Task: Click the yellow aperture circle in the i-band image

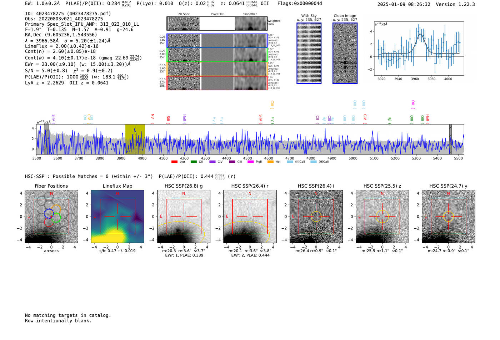Action: pos(316,217)
